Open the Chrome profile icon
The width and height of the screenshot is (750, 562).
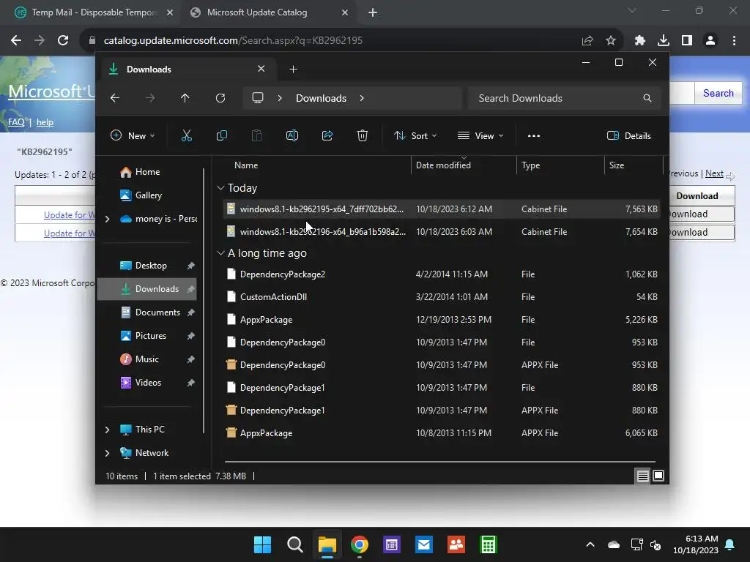[x=710, y=41]
